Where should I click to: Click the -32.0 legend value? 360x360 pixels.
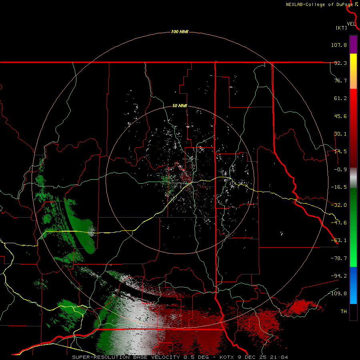click(x=339, y=205)
